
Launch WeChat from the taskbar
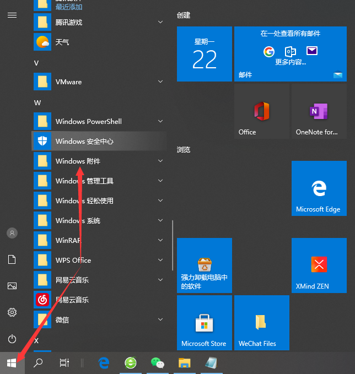[158, 362]
